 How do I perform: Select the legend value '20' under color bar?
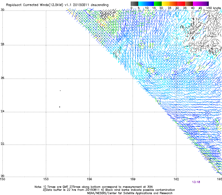(161, 8)
